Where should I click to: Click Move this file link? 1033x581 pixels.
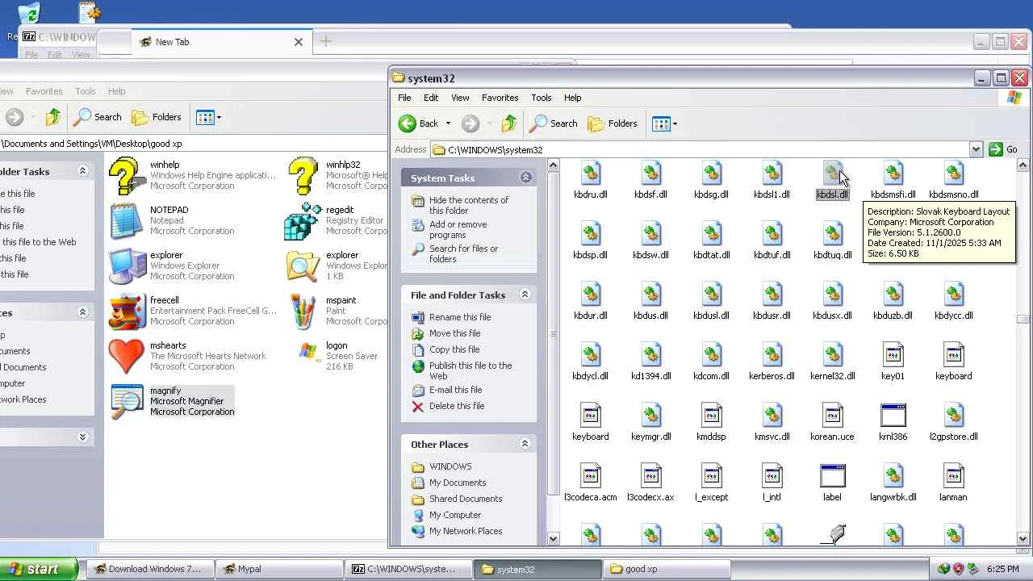[454, 333]
